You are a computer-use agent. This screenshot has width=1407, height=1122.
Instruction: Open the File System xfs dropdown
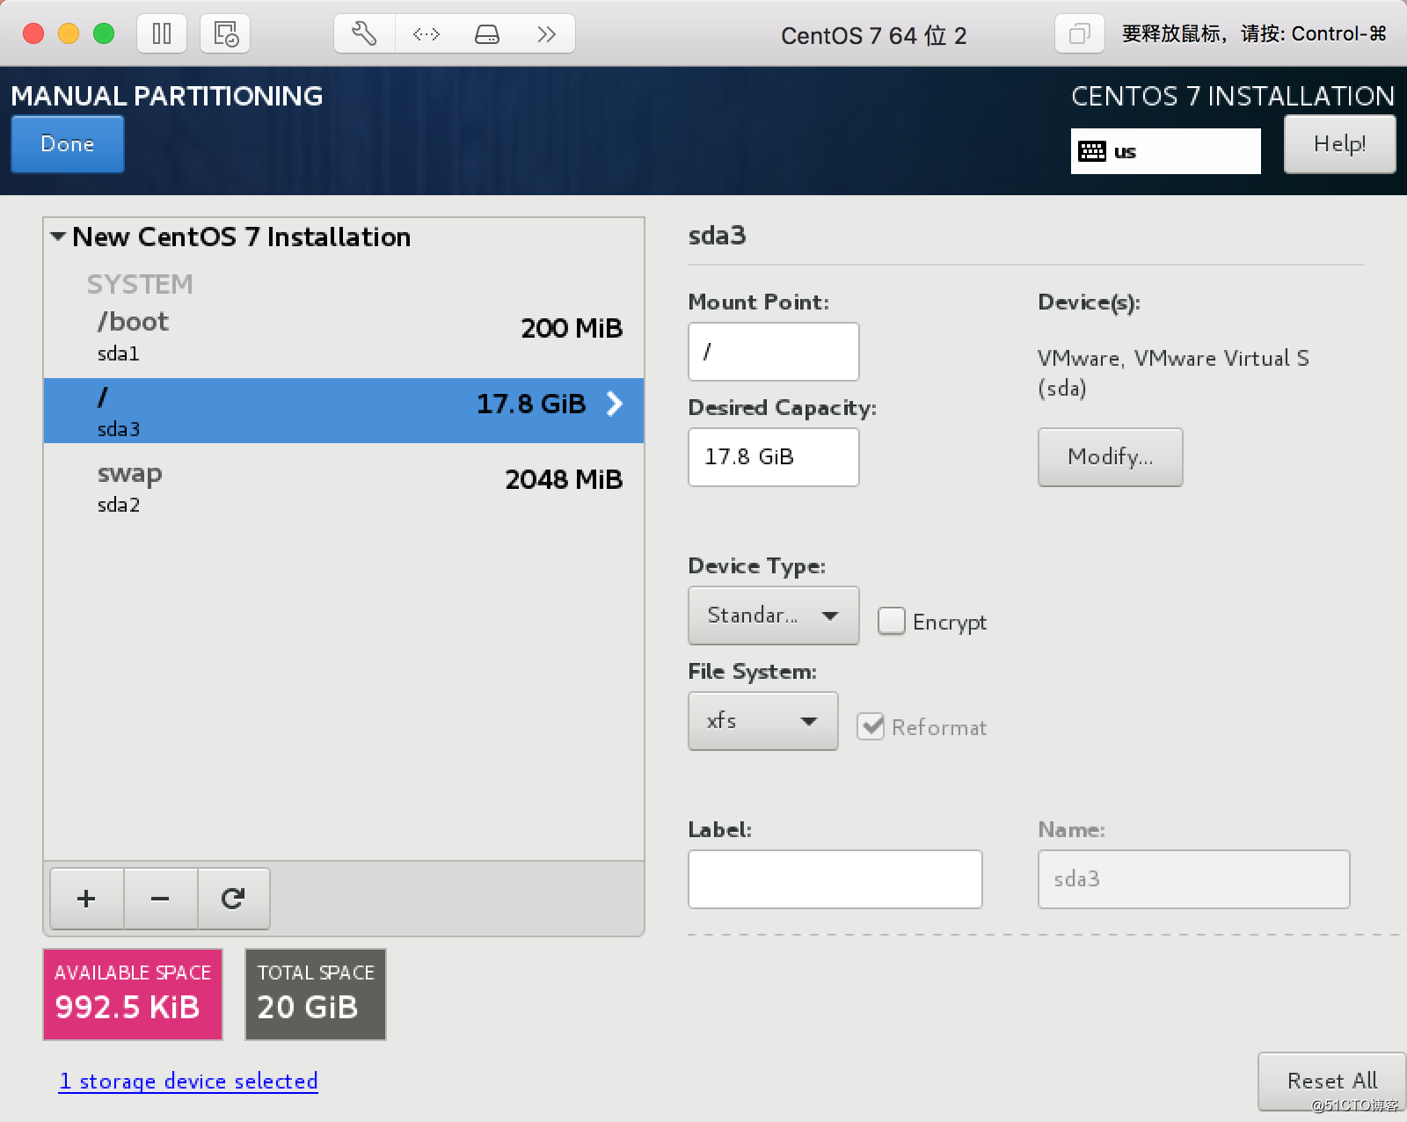click(762, 721)
